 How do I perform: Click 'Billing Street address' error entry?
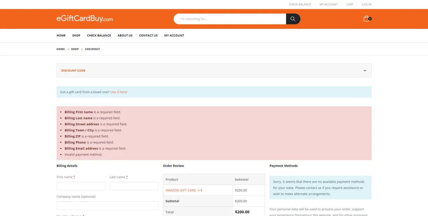click(96, 124)
